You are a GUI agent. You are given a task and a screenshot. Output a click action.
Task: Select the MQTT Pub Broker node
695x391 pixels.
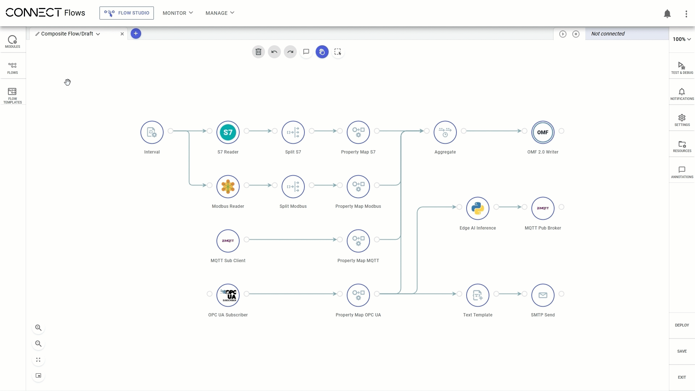click(x=543, y=209)
